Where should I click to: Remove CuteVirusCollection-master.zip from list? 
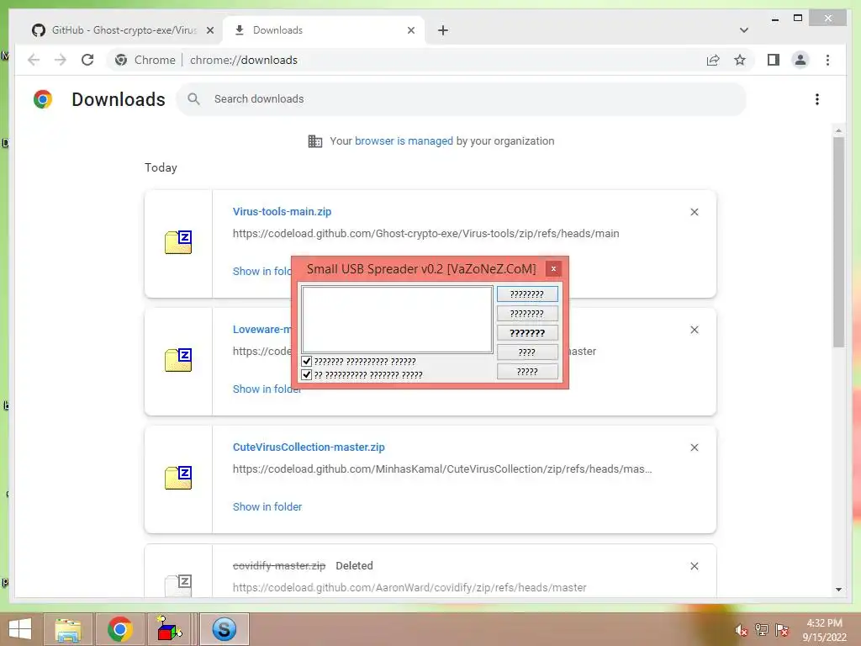click(x=694, y=447)
